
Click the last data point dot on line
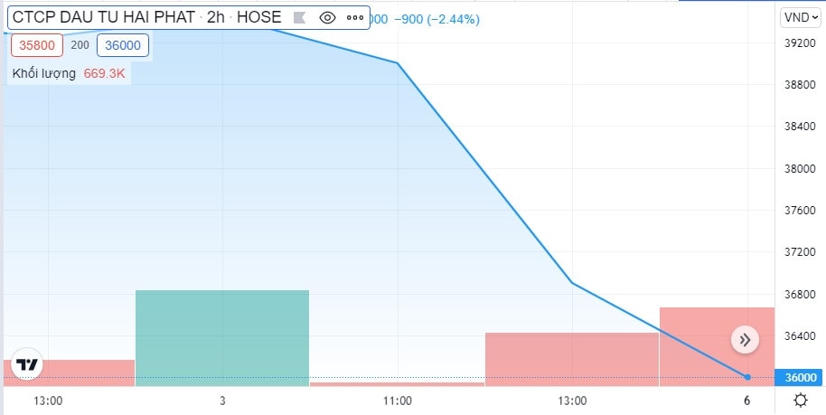point(747,377)
